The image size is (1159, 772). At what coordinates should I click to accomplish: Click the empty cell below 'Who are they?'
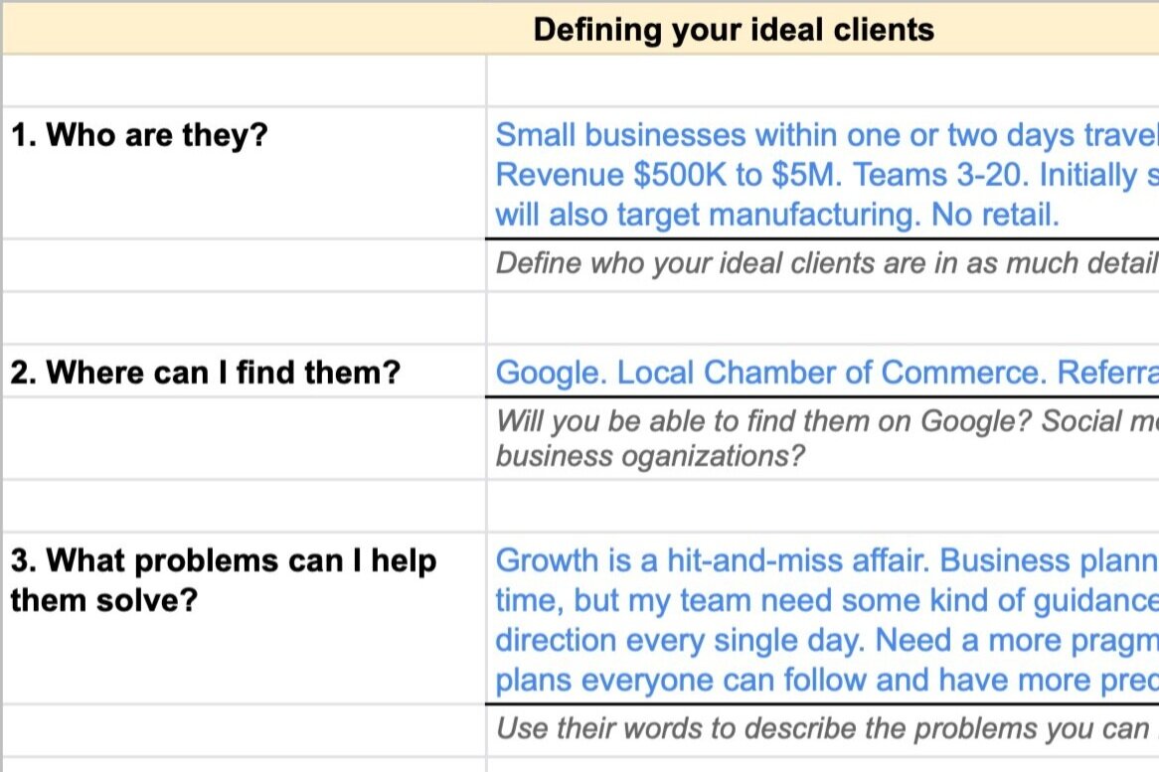(x=245, y=265)
